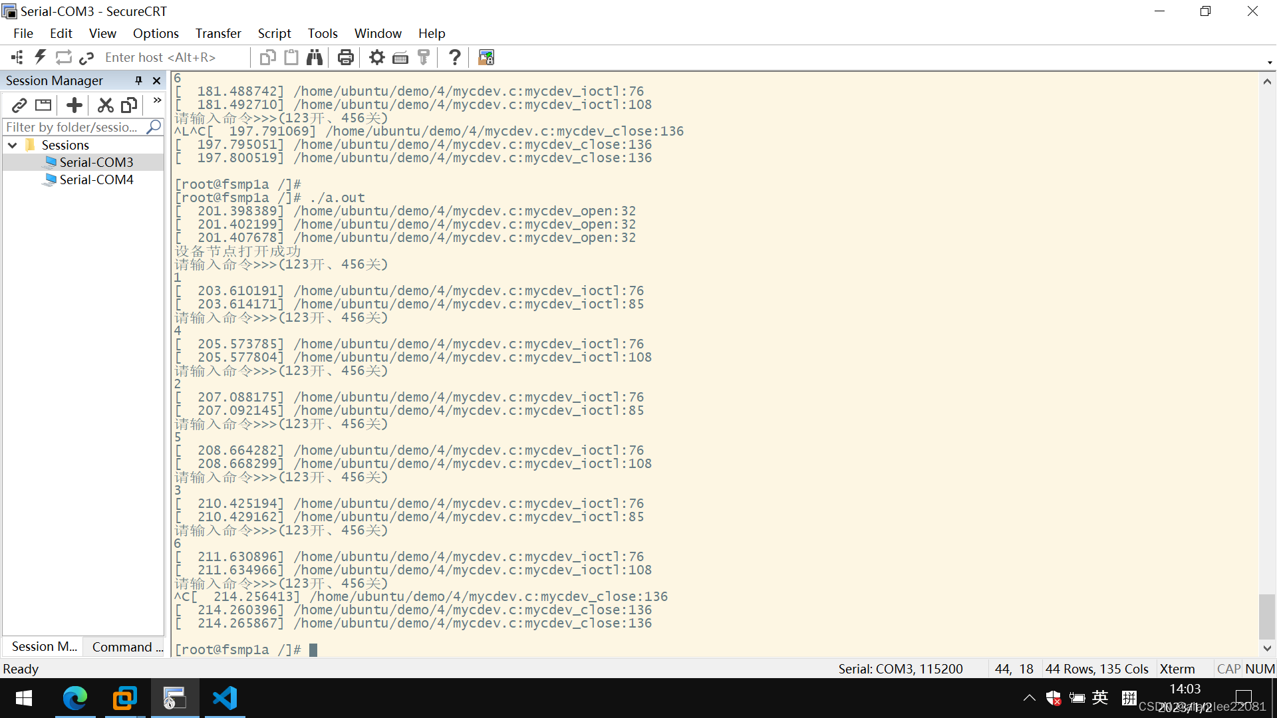Click the Find binoculars icon

click(315, 57)
